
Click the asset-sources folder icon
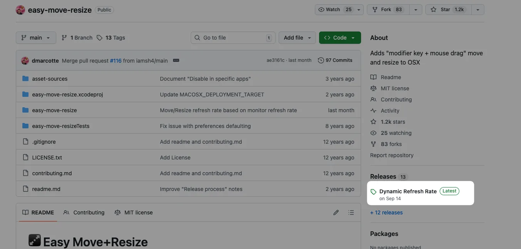click(x=25, y=79)
